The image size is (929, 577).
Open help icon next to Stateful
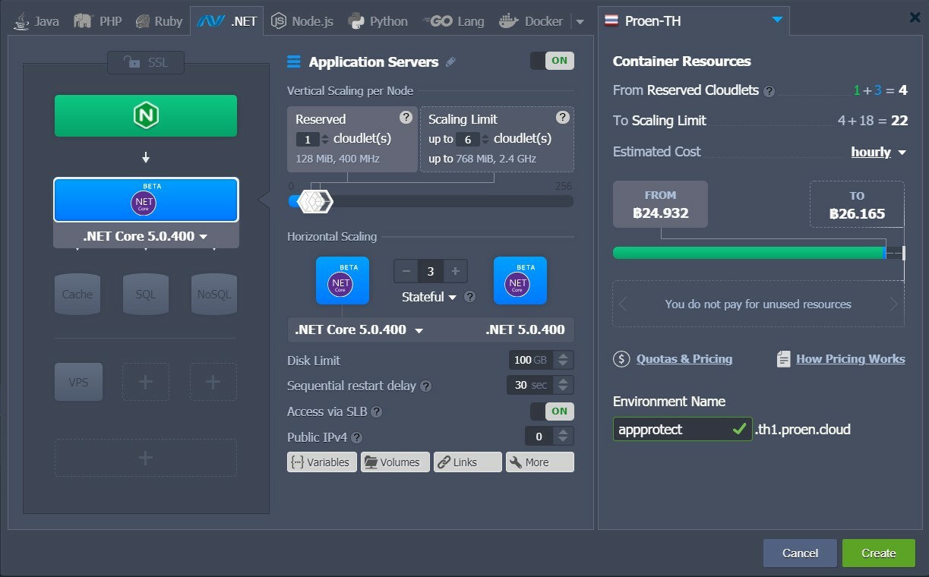point(469,297)
